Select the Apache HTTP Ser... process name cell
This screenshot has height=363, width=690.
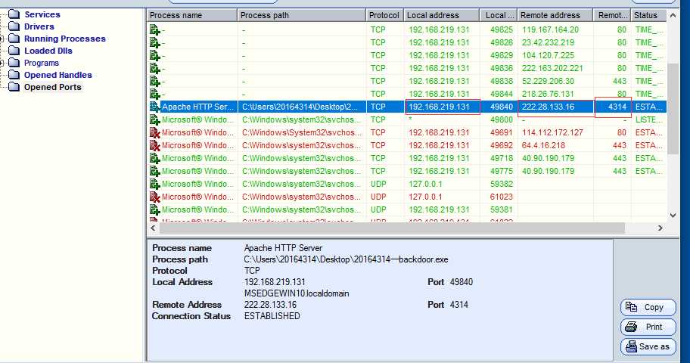(199, 107)
